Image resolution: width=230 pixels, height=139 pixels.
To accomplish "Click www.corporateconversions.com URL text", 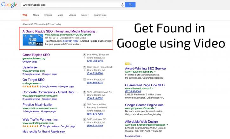I will tap(40, 96).
